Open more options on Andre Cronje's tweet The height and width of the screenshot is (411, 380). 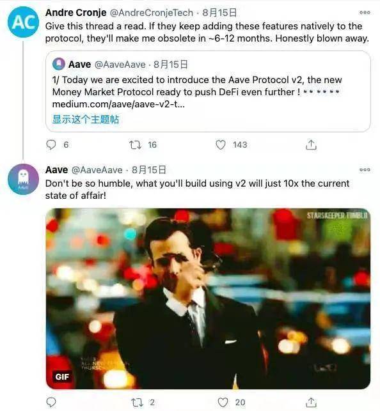[365, 12]
